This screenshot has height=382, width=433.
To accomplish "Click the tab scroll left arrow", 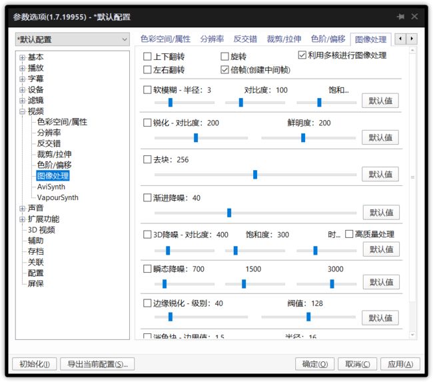I will (x=400, y=39).
